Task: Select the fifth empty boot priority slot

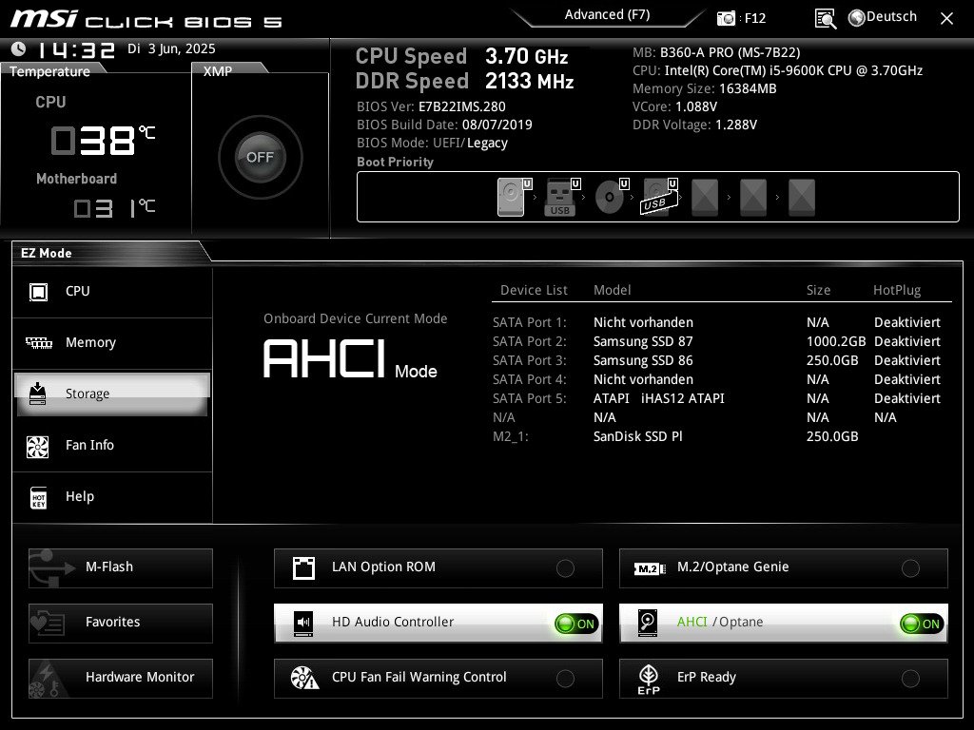Action: tap(705, 198)
